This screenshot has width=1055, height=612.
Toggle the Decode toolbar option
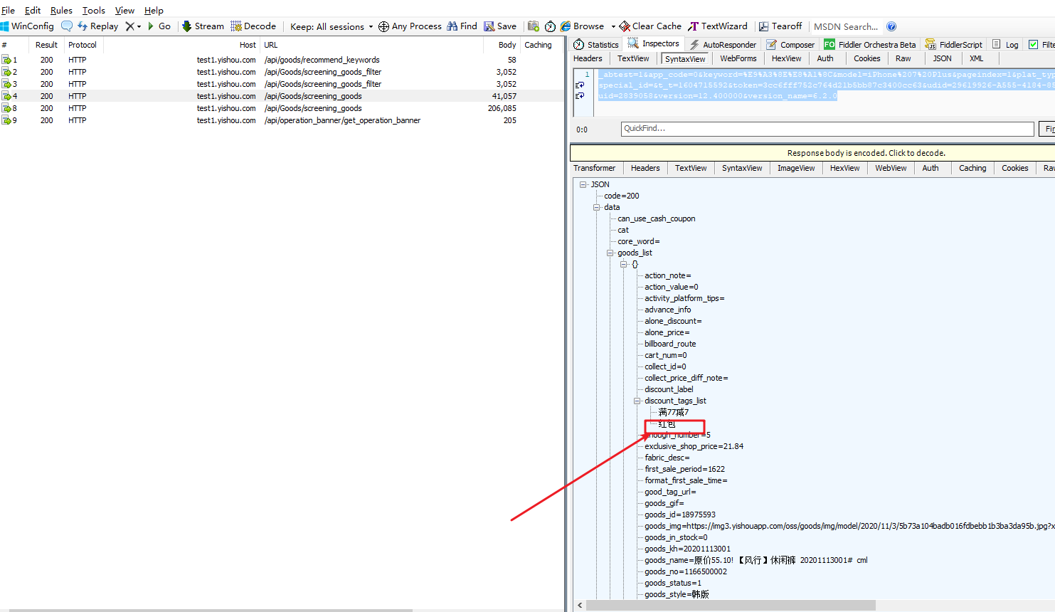253,26
